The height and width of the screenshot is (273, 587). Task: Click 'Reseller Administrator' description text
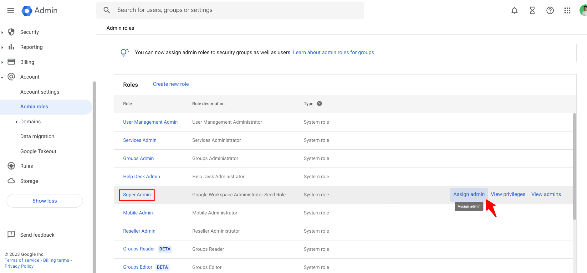click(216, 231)
